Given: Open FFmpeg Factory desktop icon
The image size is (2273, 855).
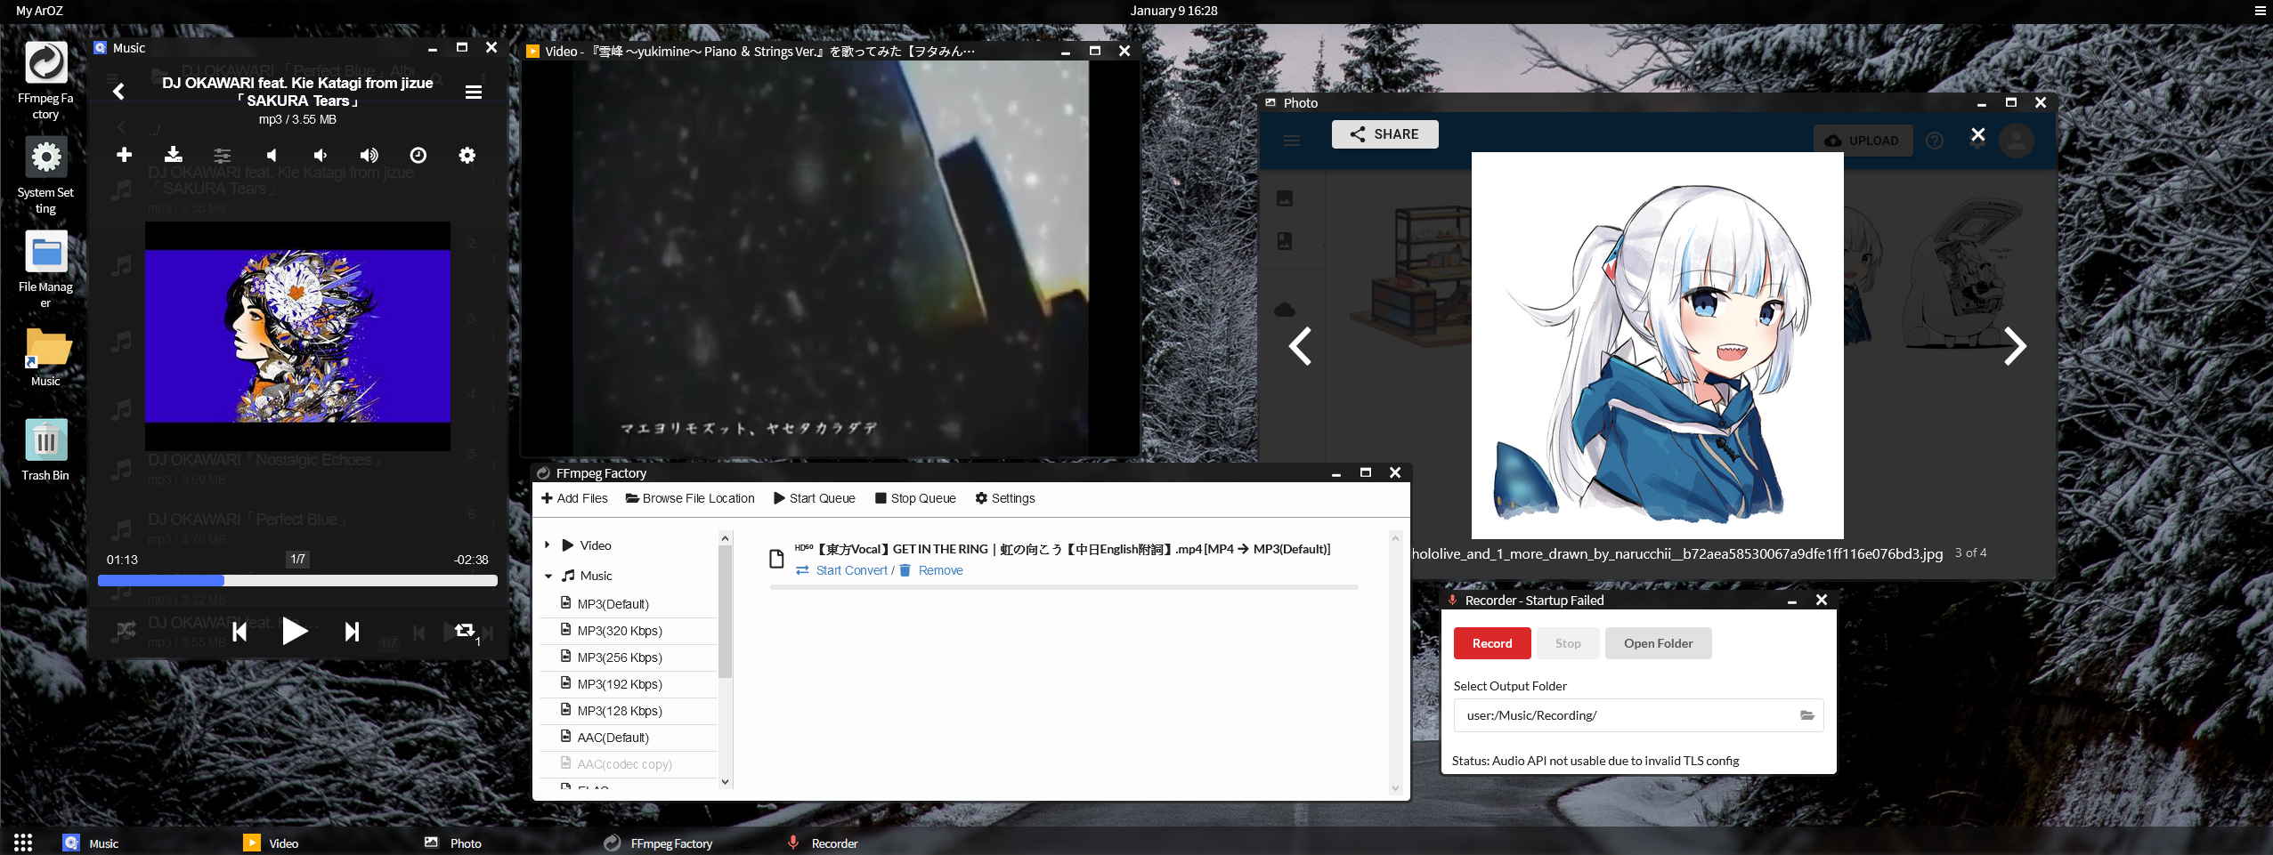Looking at the screenshot, I should [45, 80].
